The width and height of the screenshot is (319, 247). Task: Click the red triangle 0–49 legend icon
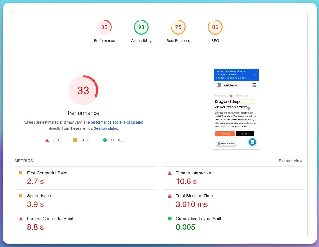47,140
